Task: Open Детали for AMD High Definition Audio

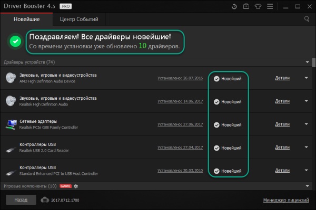Action: (x=282, y=78)
